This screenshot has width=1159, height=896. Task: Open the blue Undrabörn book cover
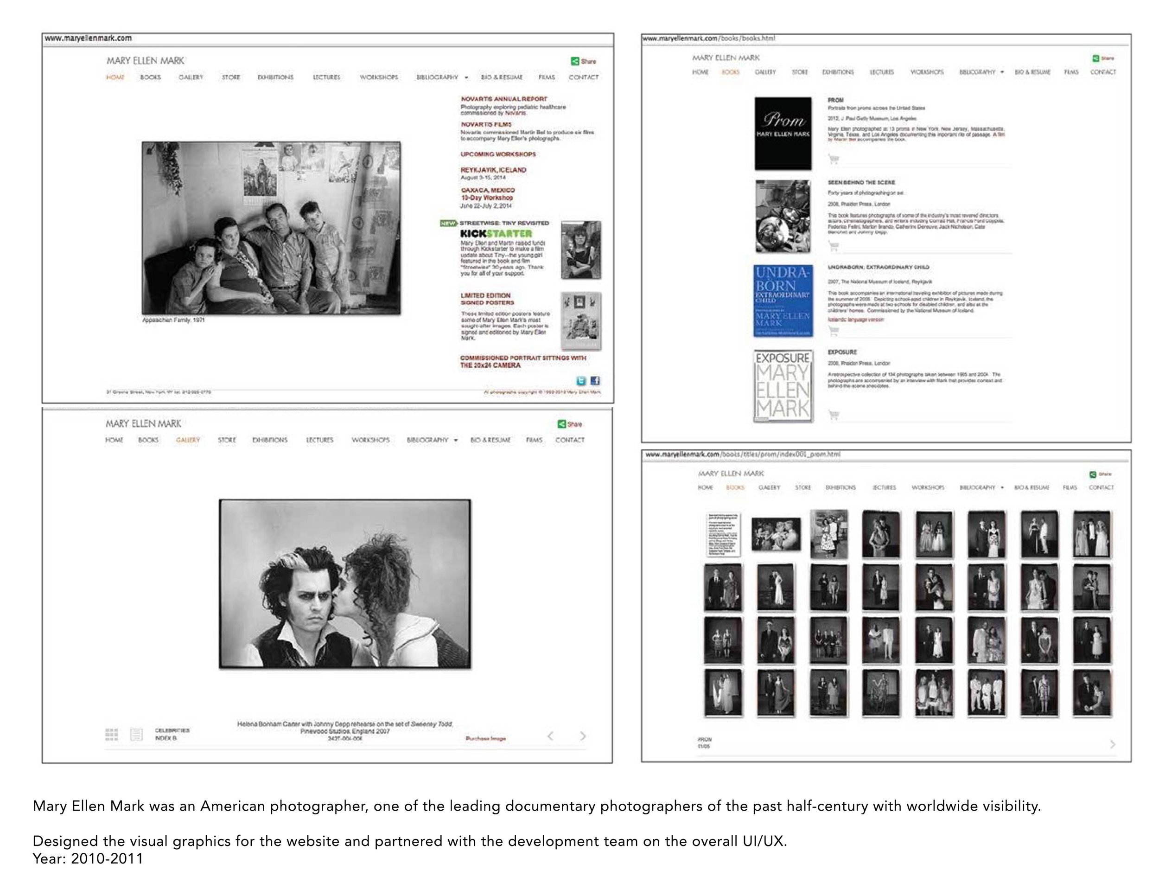click(783, 301)
